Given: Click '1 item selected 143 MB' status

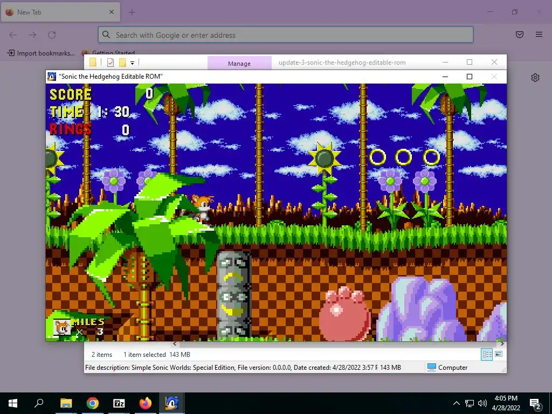Looking at the screenshot, I should 157,355.
